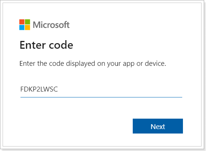Click blank dialog area left of Next
Screen dimensions: 206x151
click(76, 126)
